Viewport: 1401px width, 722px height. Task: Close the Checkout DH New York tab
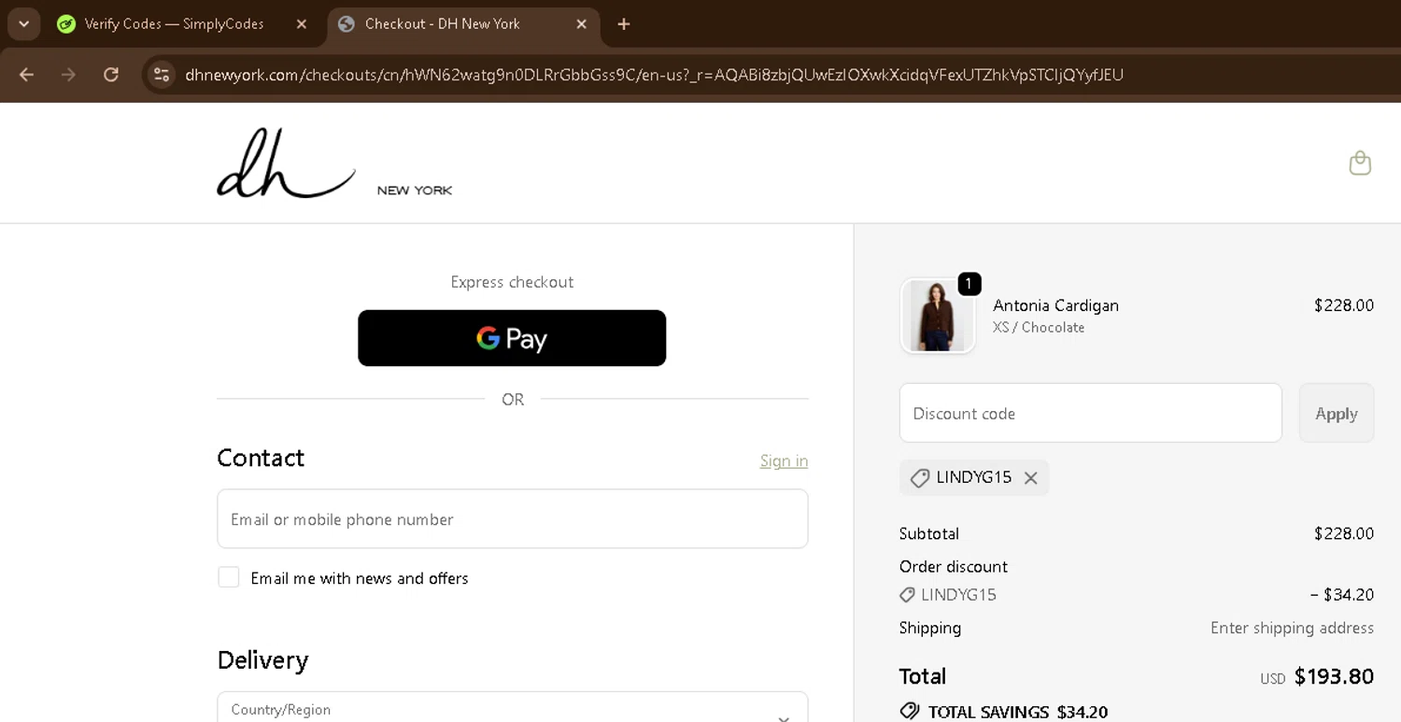coord(582,24)
